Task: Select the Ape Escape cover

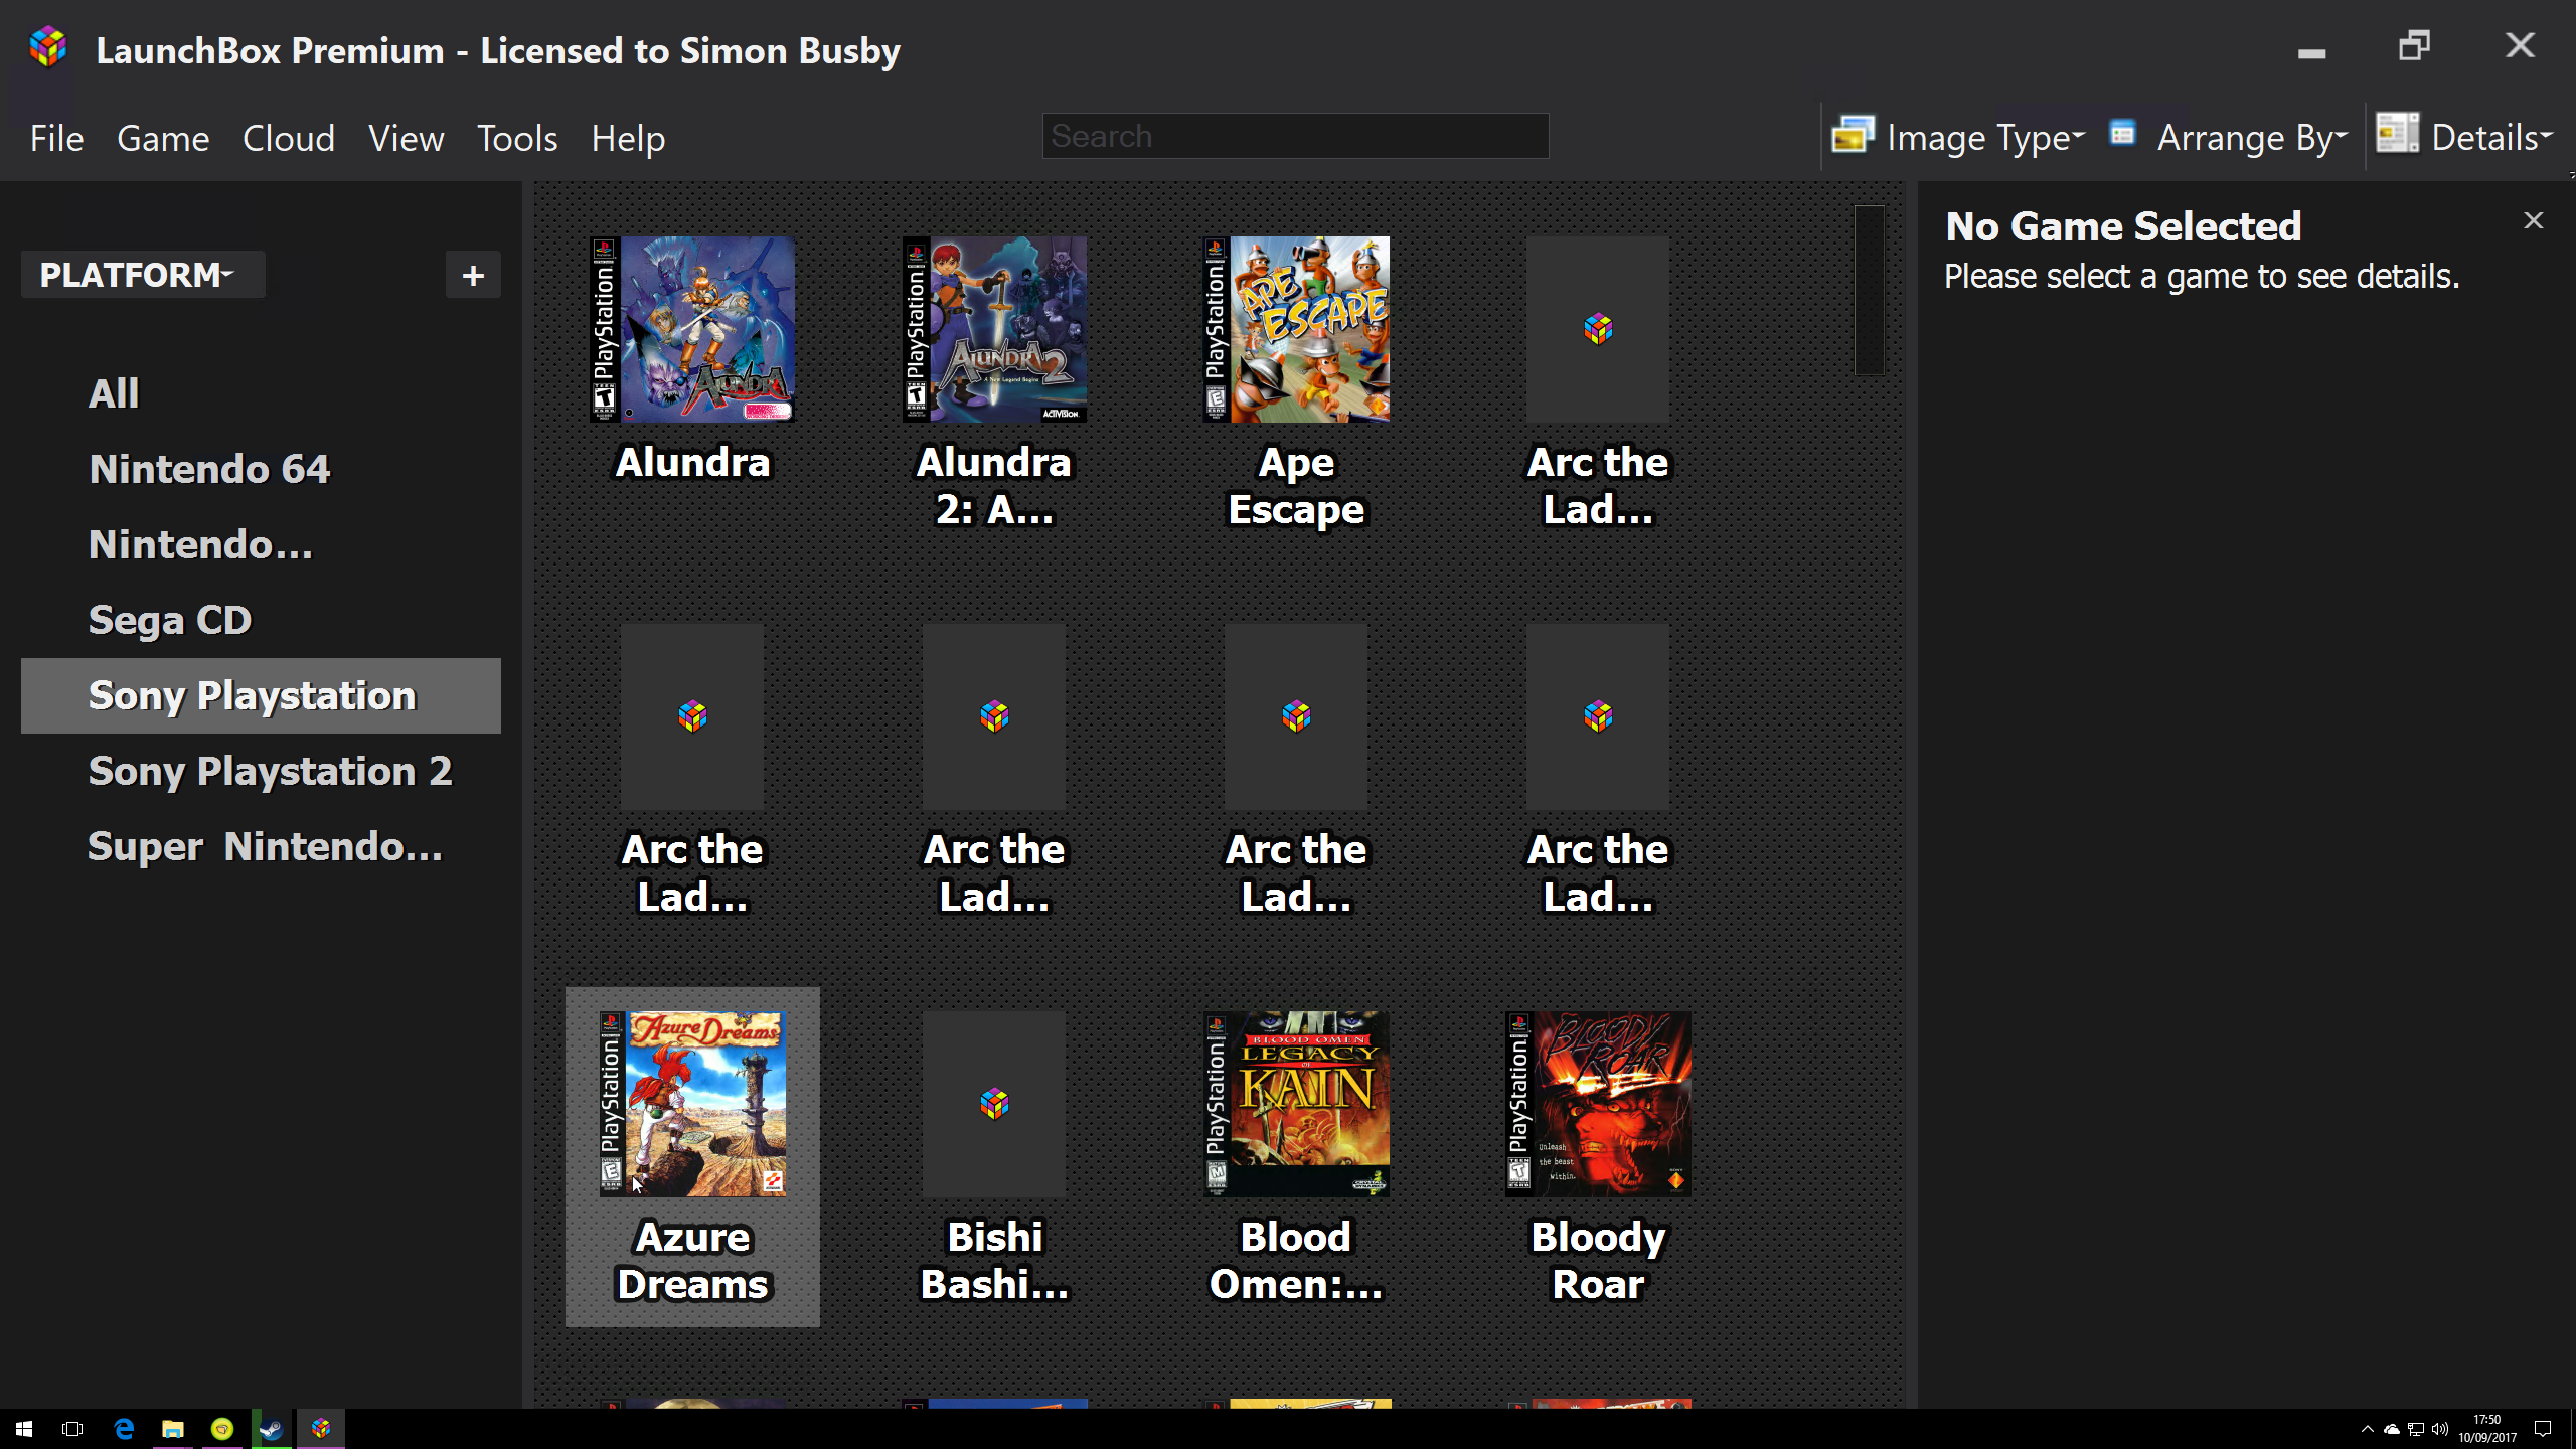Action: 1296,329
